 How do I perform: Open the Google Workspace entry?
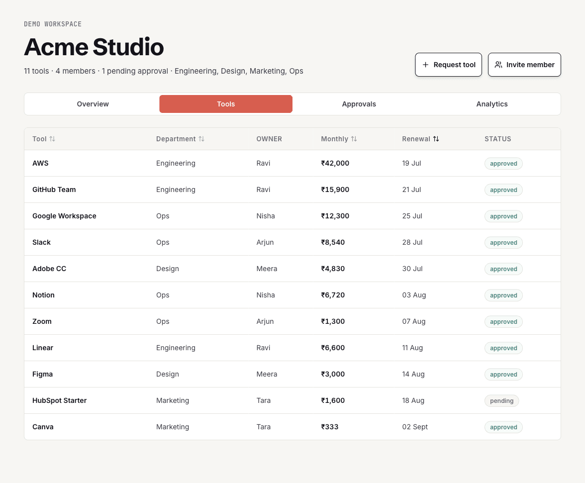click(64, 216)
